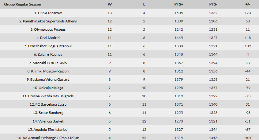Viewport: 259px width, 140px height.
Task: Click the Group Regular Season header
Action: 23,4
